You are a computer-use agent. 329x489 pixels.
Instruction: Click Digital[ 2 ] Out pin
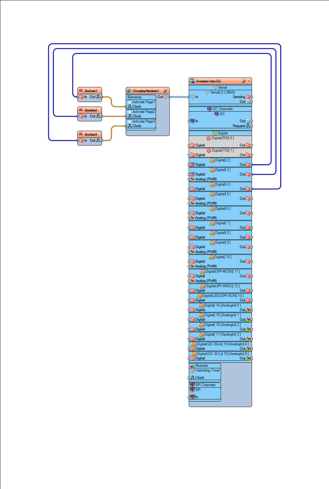[252, 165]
